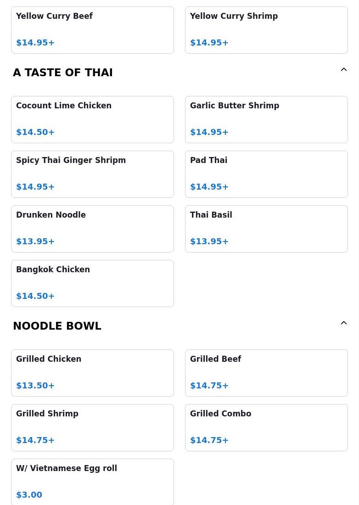
Task: Add W/ Vietnamese Egg roll option
Action: coord(92,482)
